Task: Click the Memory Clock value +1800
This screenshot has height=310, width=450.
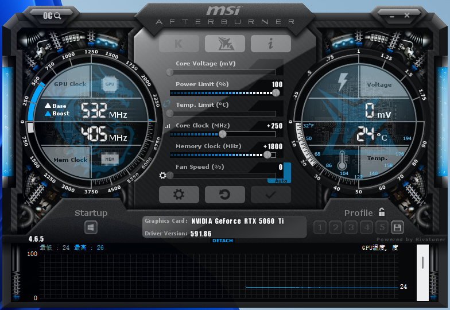Action: click(x=273, y=146)
